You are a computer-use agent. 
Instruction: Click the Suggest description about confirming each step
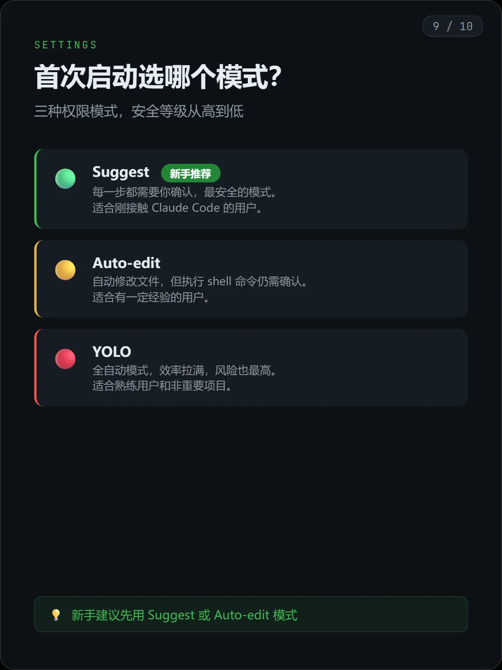coord(185,192)
